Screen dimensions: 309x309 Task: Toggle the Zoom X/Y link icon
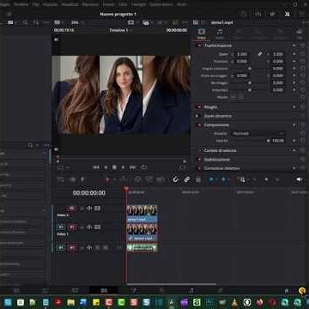pos(260,54)
